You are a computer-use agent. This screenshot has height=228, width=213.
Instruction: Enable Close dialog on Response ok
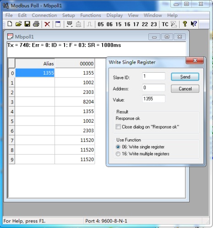point(118,127)
